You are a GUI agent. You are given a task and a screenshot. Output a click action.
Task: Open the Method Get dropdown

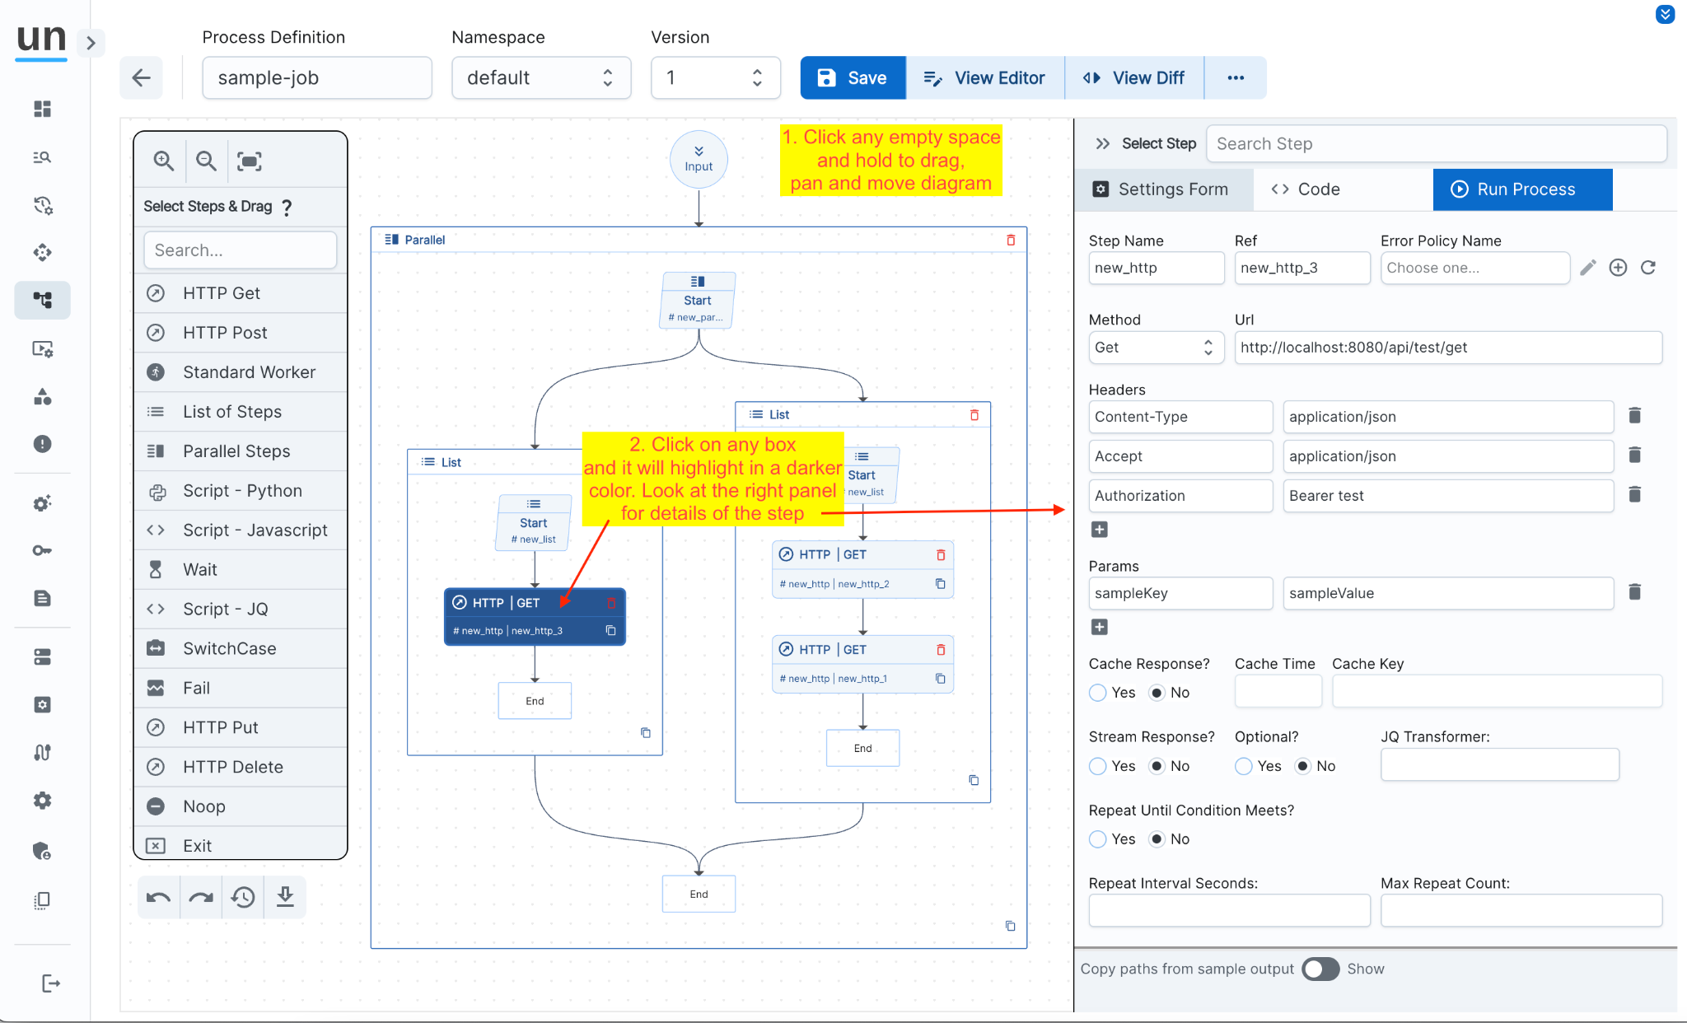tap(1155, 348)
